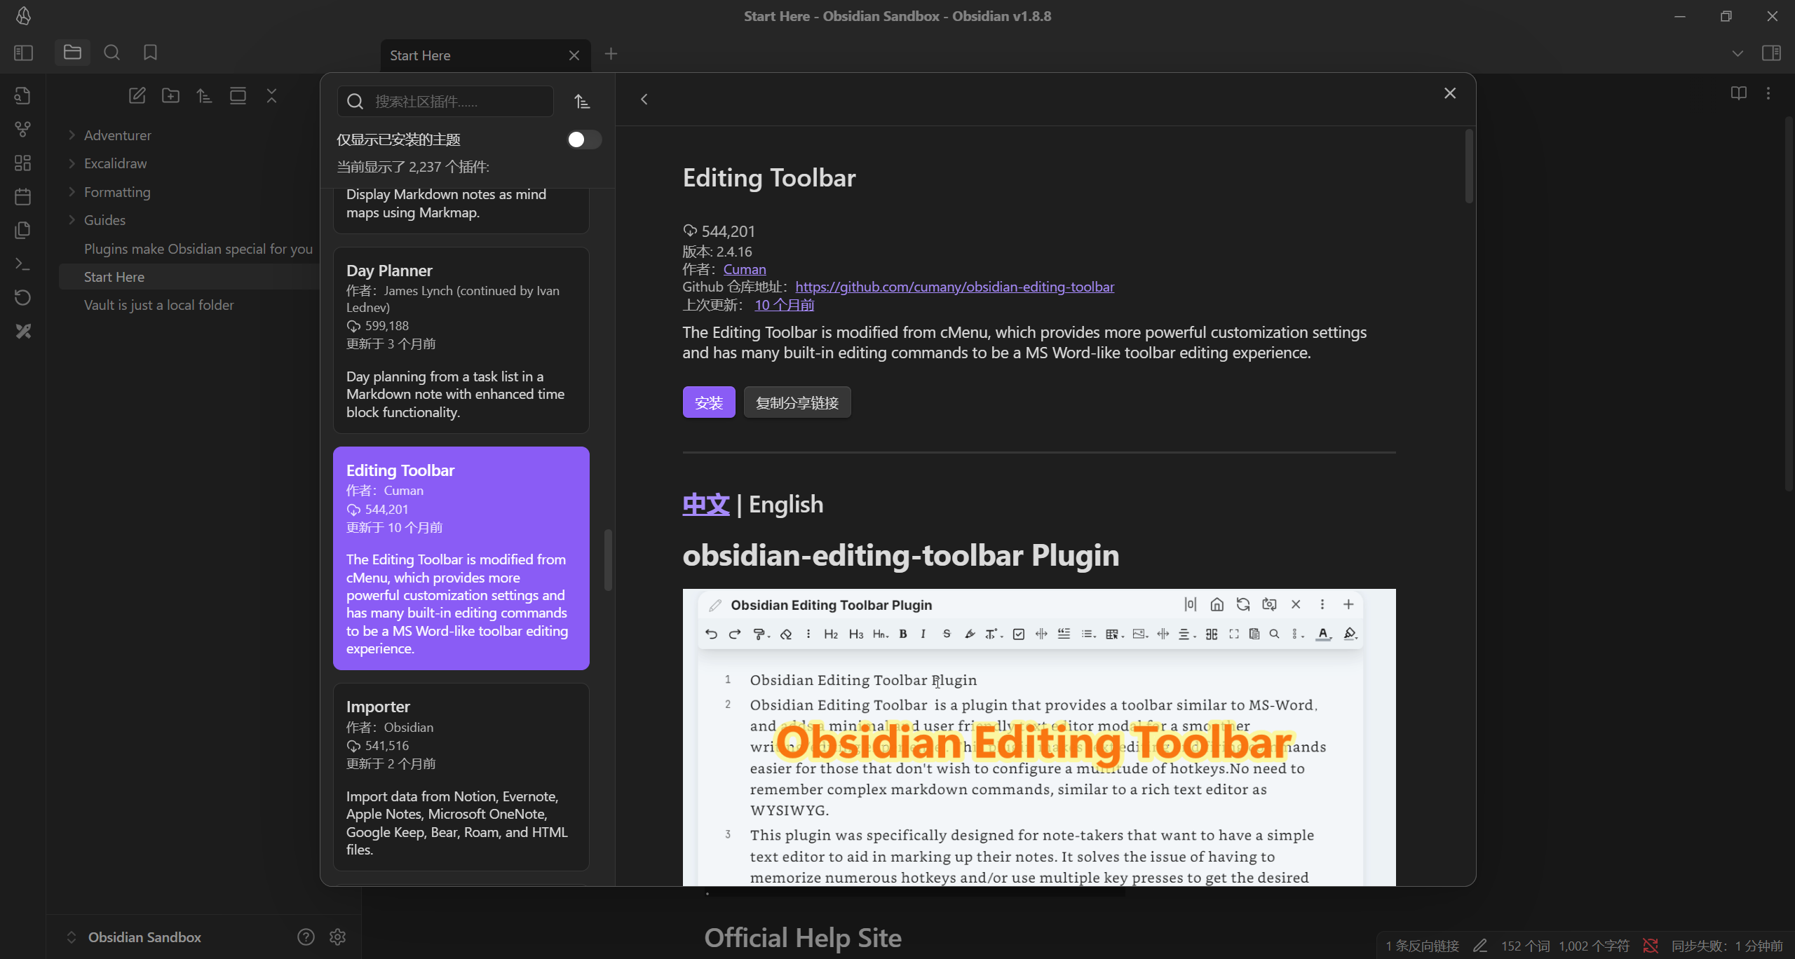Open the file explorer folder icon
Screen dimensions: 1795x959
point(72,53)
